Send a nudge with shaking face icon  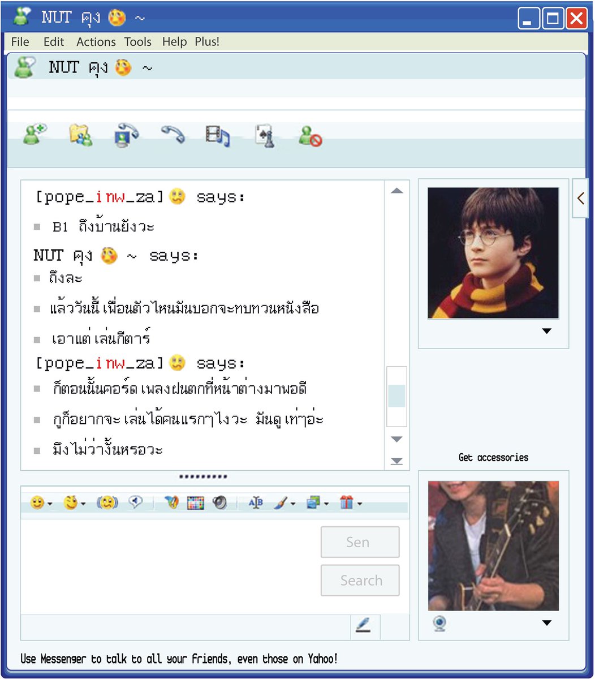click(x=107, y=502)
